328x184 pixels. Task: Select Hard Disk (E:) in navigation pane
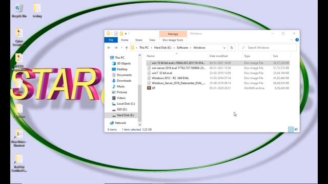click(121, 115)
